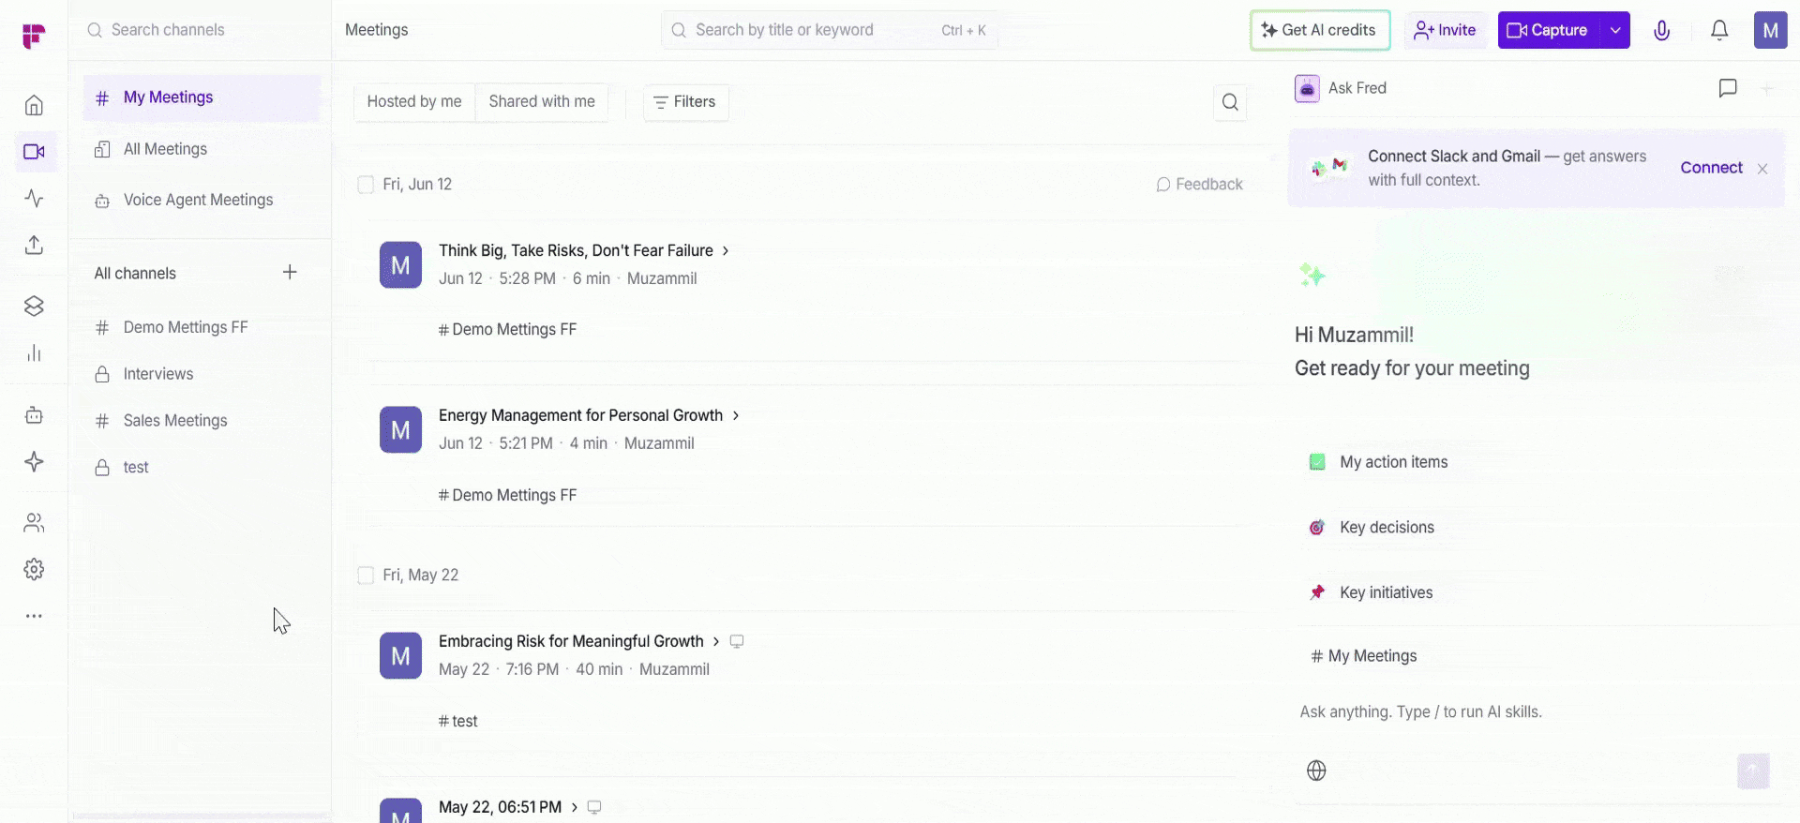Image resolution: width=1800 pixels, height=823 pixels.
Task: Tick the Fri, Jun 12 checkbox
Action: pyautogui.click(x=366, y=185)
